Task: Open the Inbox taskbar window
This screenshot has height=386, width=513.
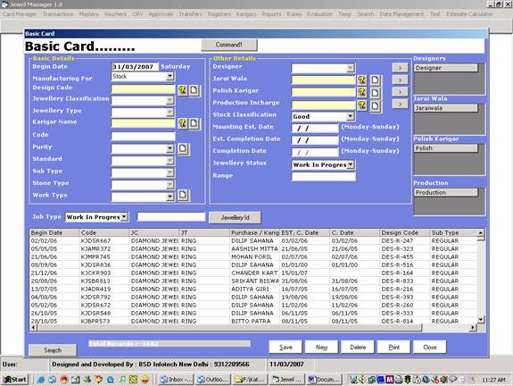Action: click(177, 380)
